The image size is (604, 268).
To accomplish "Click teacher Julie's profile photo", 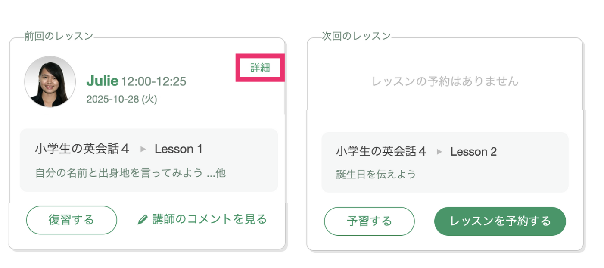I will point(50,81).
